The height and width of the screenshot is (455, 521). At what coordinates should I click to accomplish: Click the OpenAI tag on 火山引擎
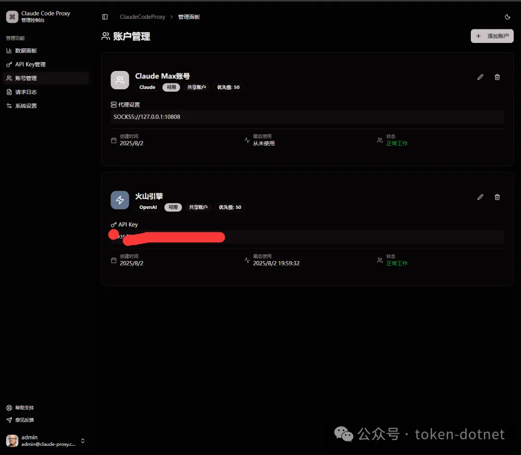[148, 207]
